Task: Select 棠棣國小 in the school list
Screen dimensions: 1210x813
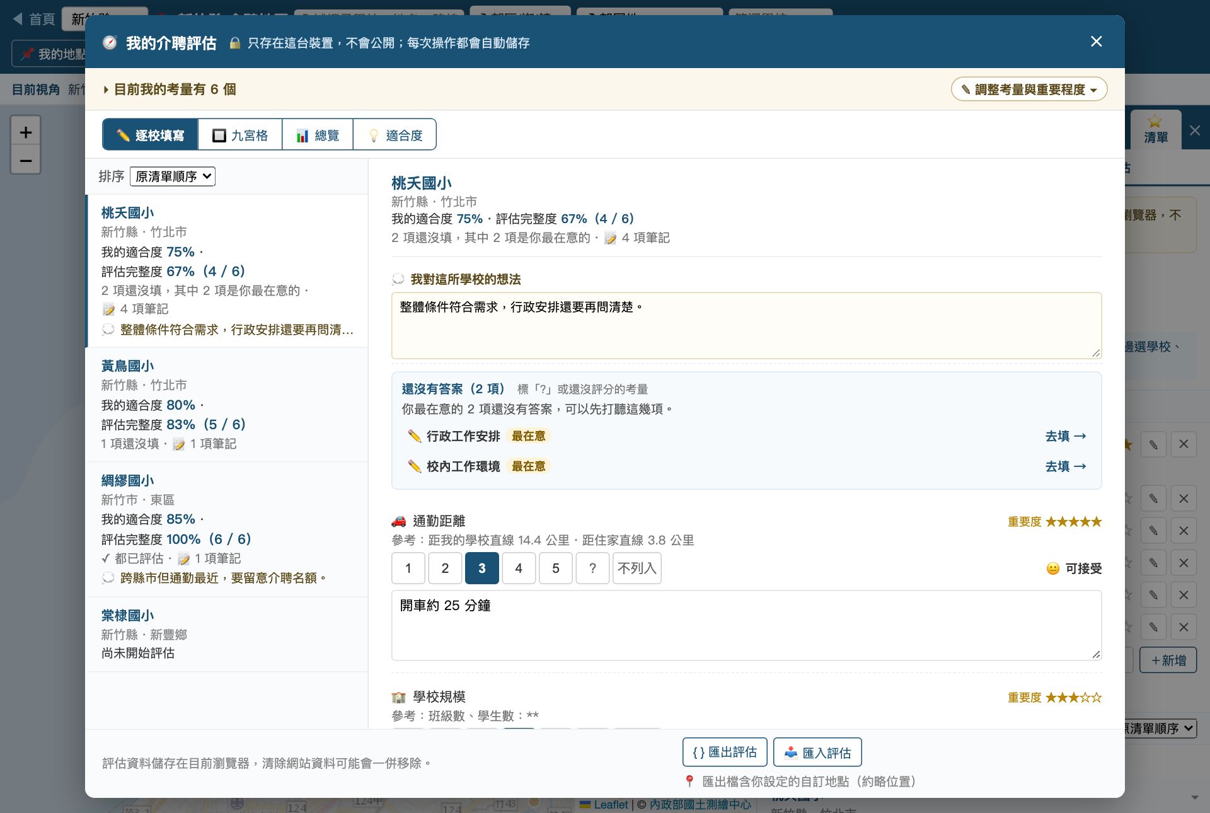Action: tap(228, 634)
